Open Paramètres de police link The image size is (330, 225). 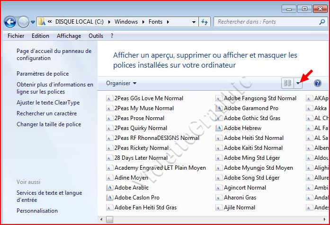coord(43,74)
